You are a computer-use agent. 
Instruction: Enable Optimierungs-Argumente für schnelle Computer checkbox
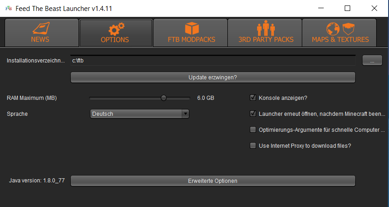tap(253, 130)
